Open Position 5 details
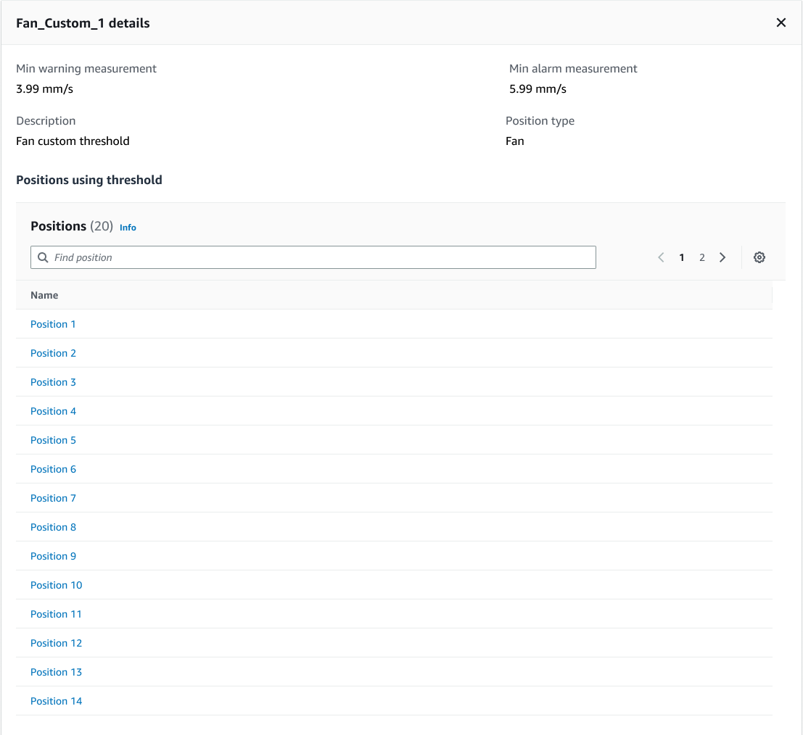The width and height of the screenshot is (803, 735). click(53, 440)
